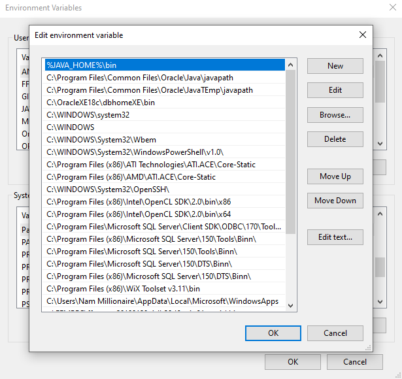Select Intel OpenCL SDK bin\x86 entry

pyautogui.click(x=165, y=202)
